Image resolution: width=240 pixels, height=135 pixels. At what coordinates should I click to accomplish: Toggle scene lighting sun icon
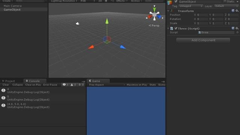[106, 1]
